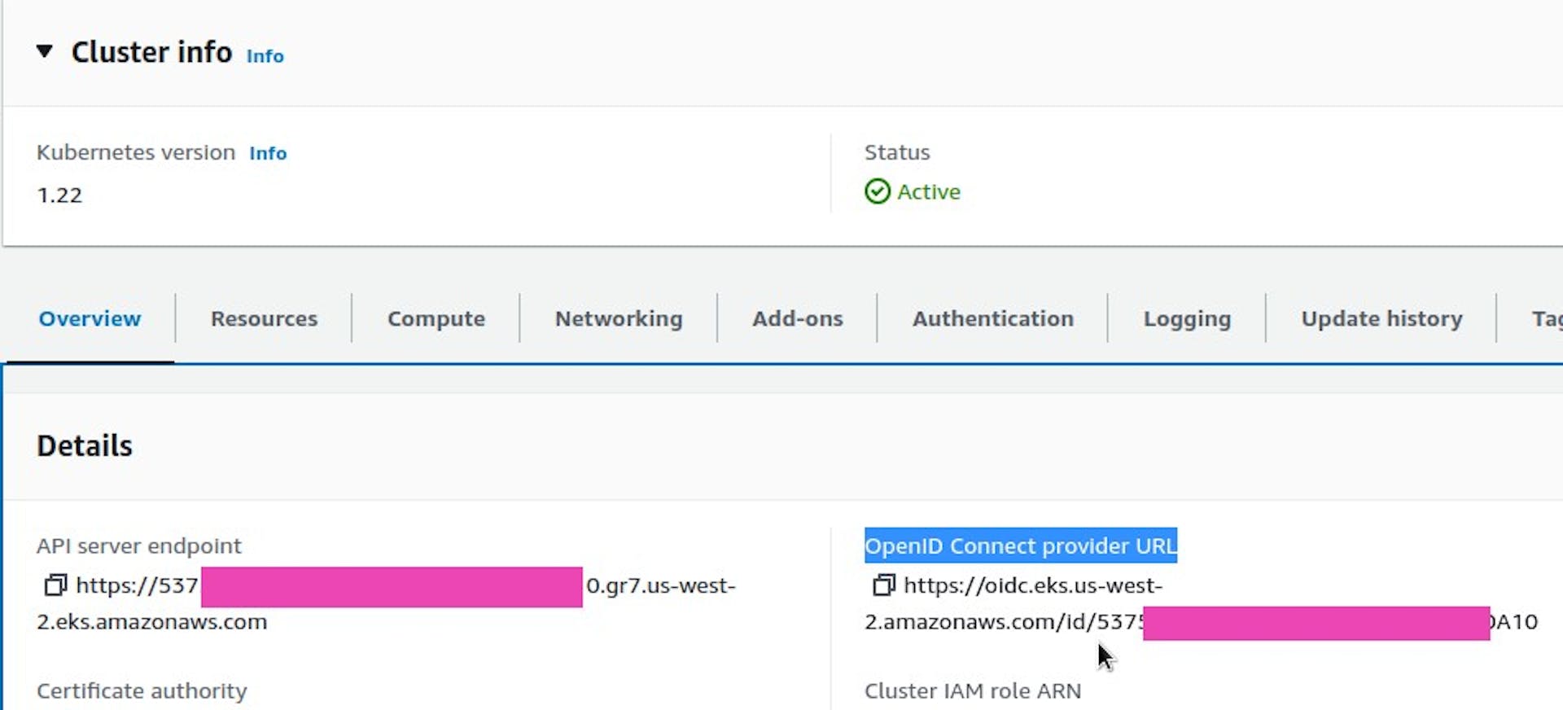Click the highlighted OpenID Connect provider URL label
Viewport: 1563px width, 710px height.
pyautogui.click(x=1020, y=546)
